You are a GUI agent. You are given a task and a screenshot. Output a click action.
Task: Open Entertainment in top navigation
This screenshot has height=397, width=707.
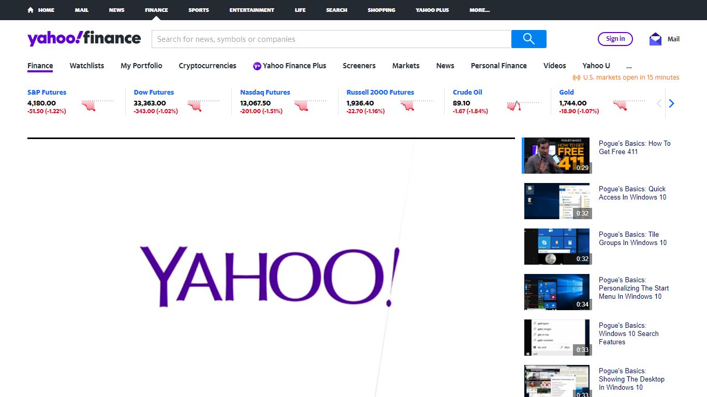coord(252,10)
